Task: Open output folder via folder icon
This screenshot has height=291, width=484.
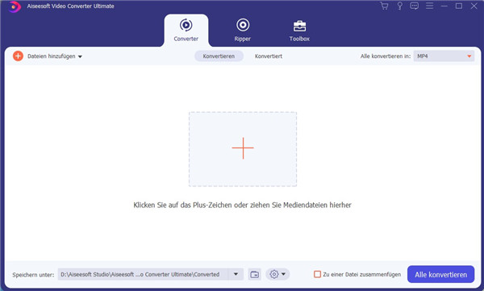Action: point(255,274)
